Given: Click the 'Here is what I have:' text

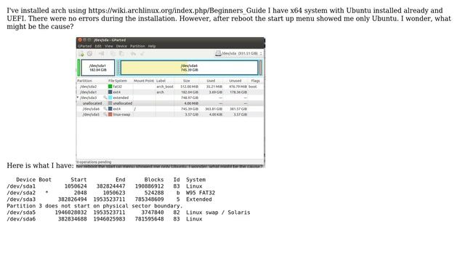Looking at the screenshot, I should coord(41,165).
